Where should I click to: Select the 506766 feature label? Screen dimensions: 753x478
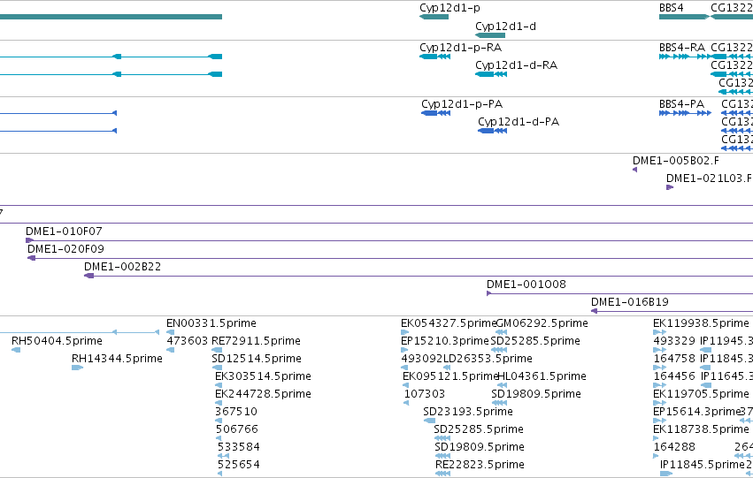click(x=237, y=429)
